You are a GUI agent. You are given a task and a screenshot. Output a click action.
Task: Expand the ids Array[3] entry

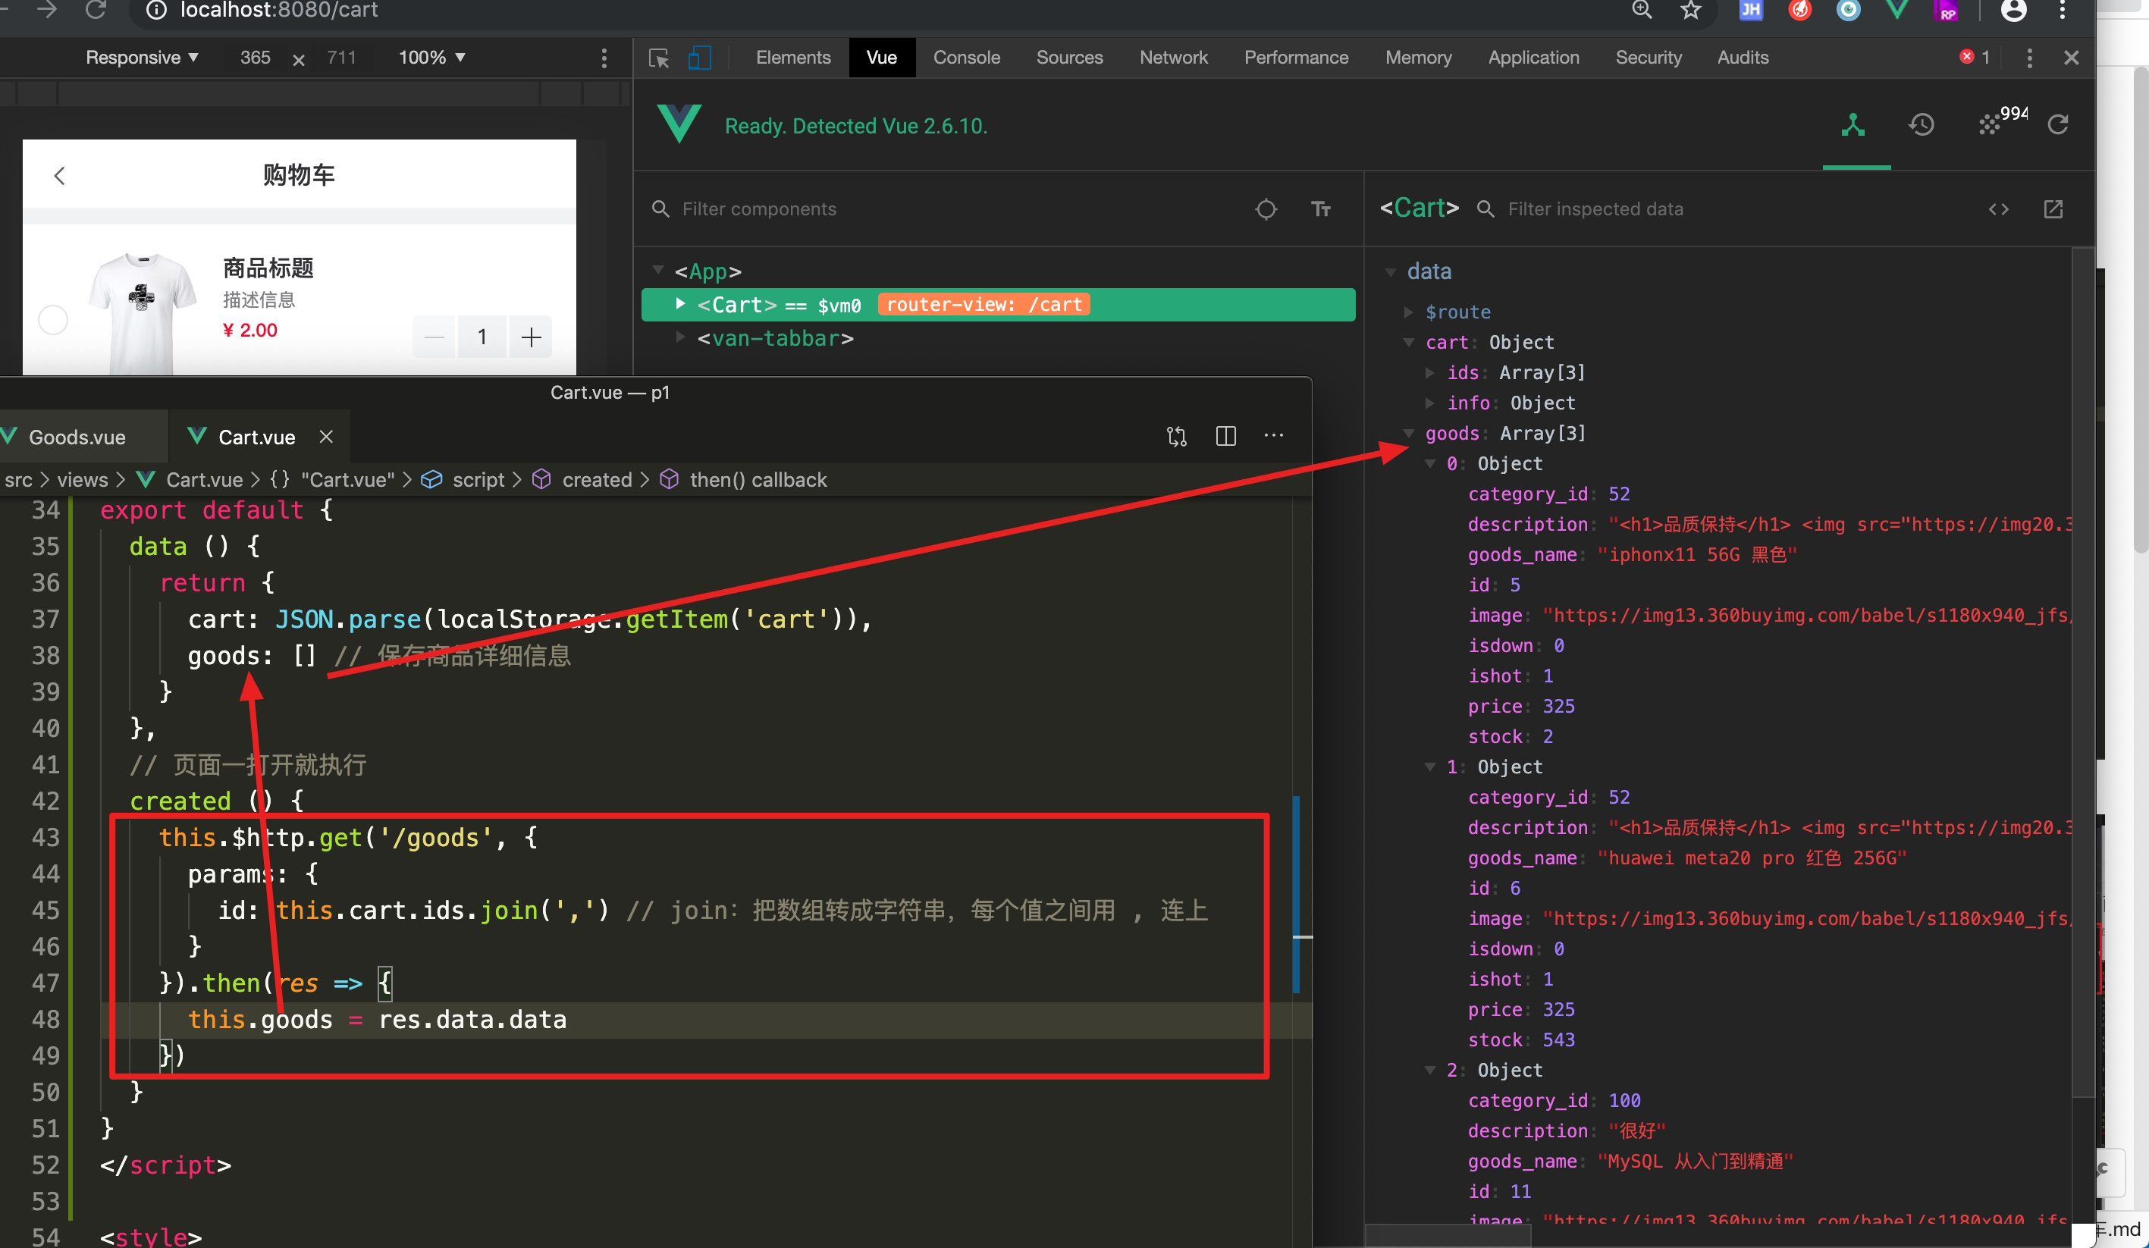point(1430,372)
